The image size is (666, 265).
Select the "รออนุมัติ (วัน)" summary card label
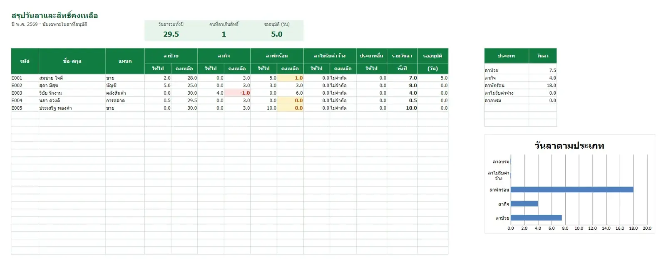[277, 25]
